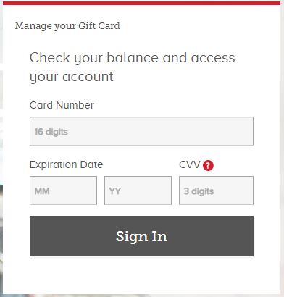Click the red bar atop the panel
Viewport: 284px width, 297px height.
pos(141,3)
